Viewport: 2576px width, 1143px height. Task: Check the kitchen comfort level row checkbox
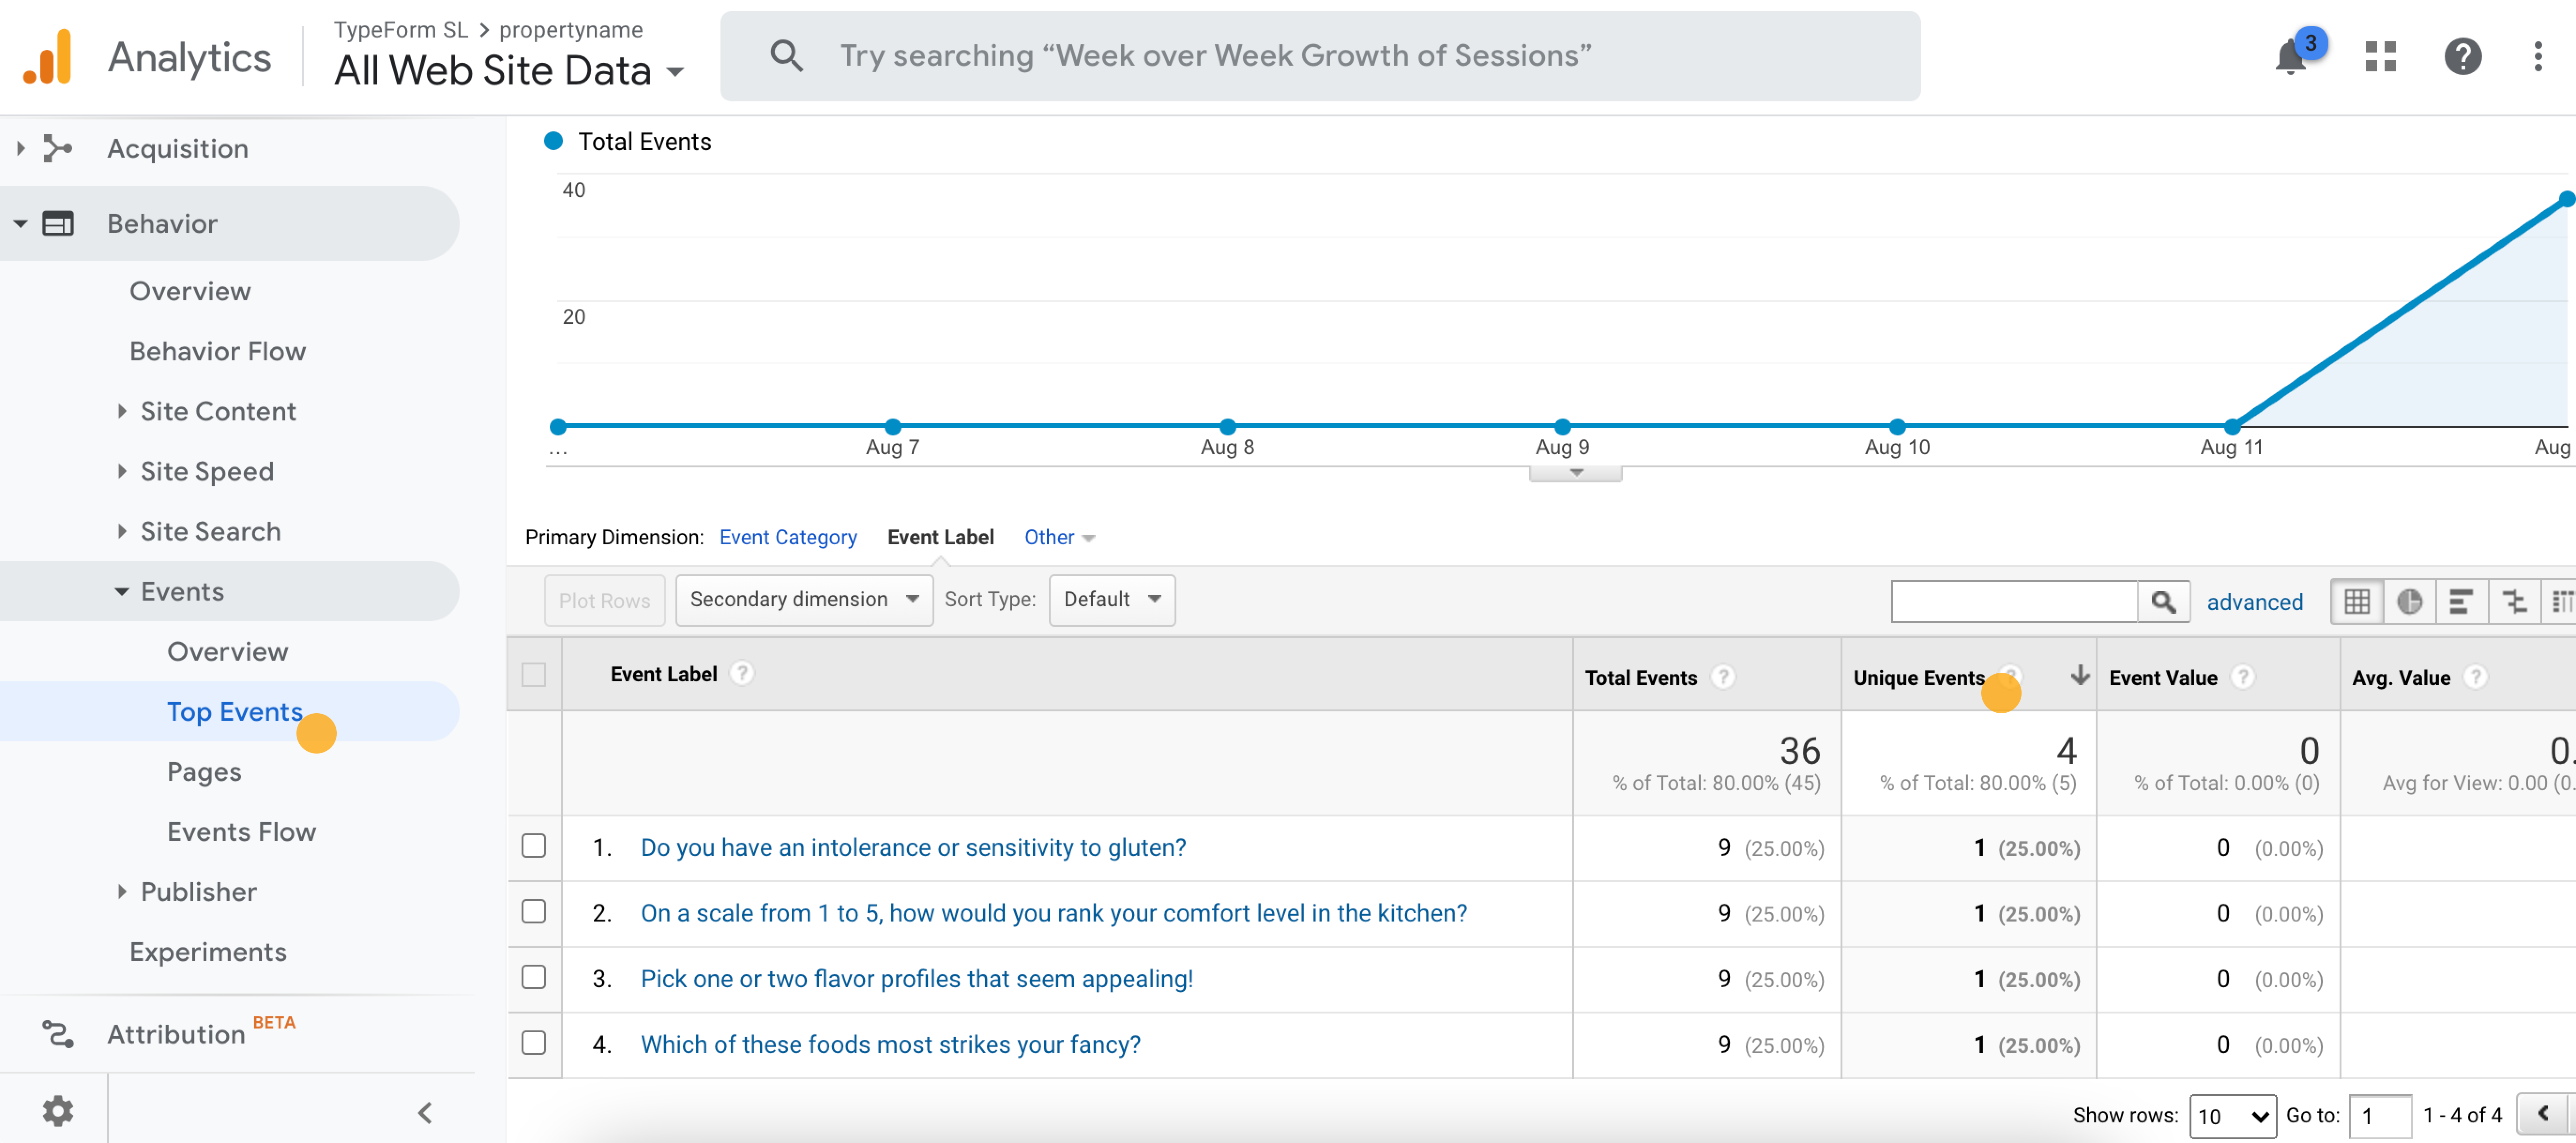point(534,912)
